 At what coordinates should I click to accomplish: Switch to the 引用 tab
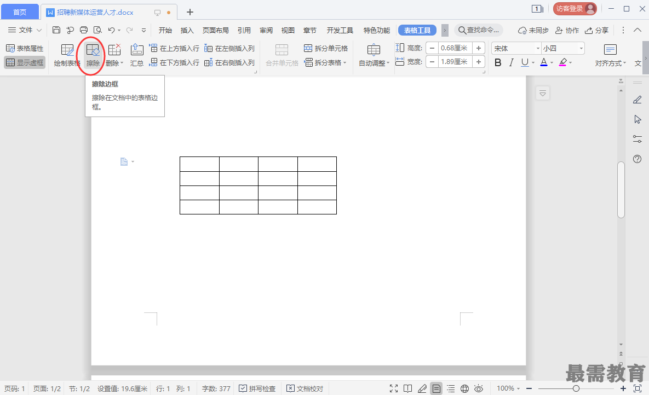pos(244,30)
